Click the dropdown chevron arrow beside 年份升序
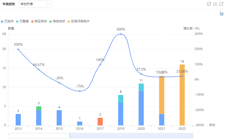 pyautogui.click(x=48, y=4)
